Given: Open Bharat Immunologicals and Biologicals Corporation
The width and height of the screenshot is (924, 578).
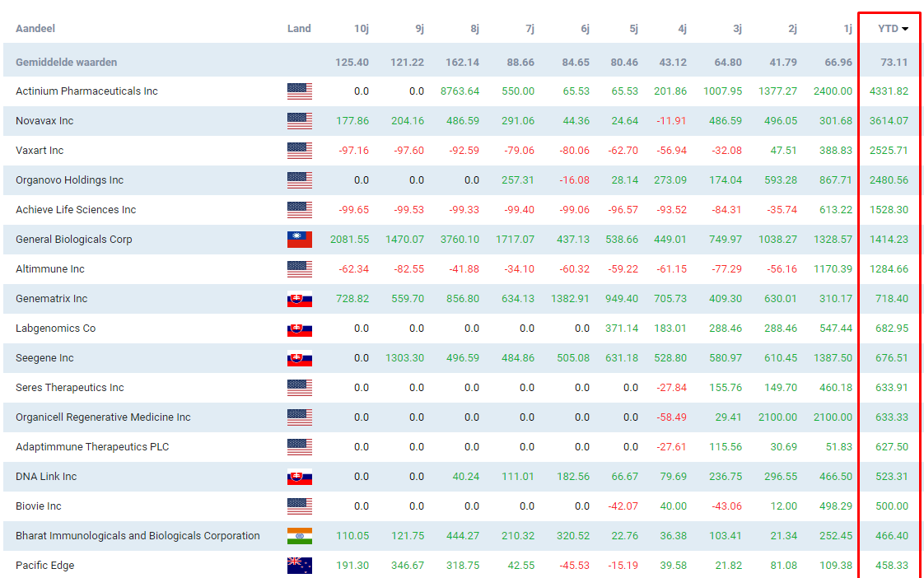Looking at the screenshot, I should [x=138, y=535].
